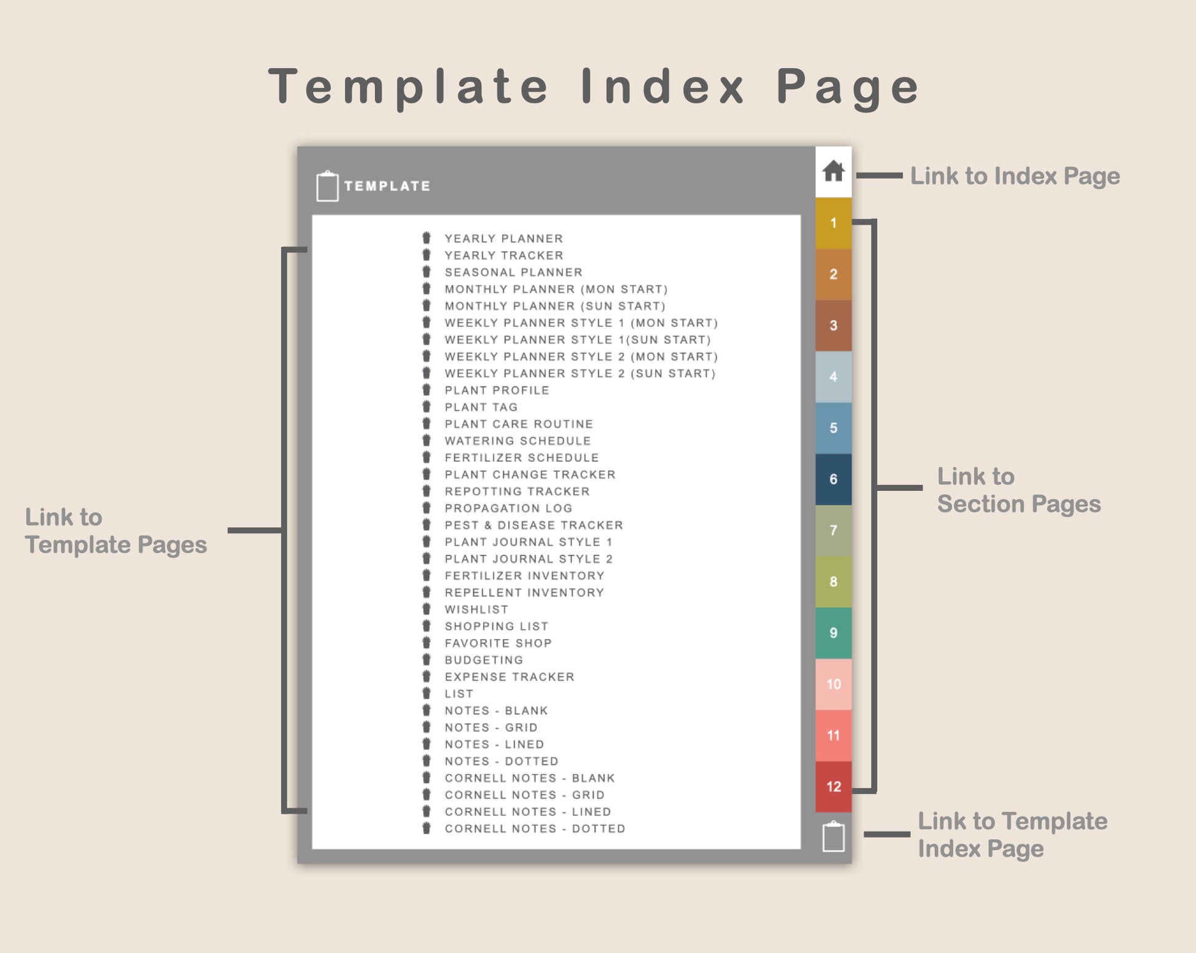Jump to section tab 7
Viewport: 1196px width, 953px height.
(x=833, y=530)
